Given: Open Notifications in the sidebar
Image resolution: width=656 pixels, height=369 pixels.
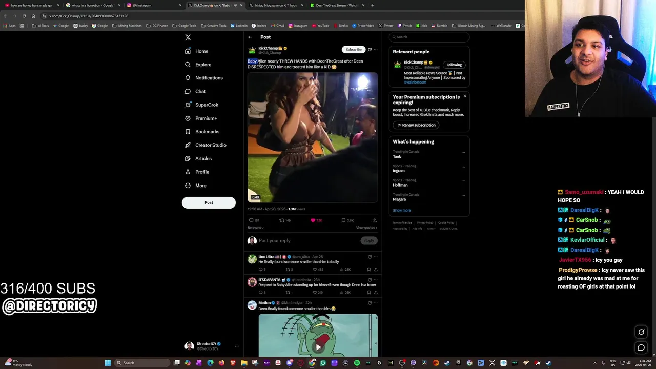Looking at the screenshot, I should click(x=204, y=78).
